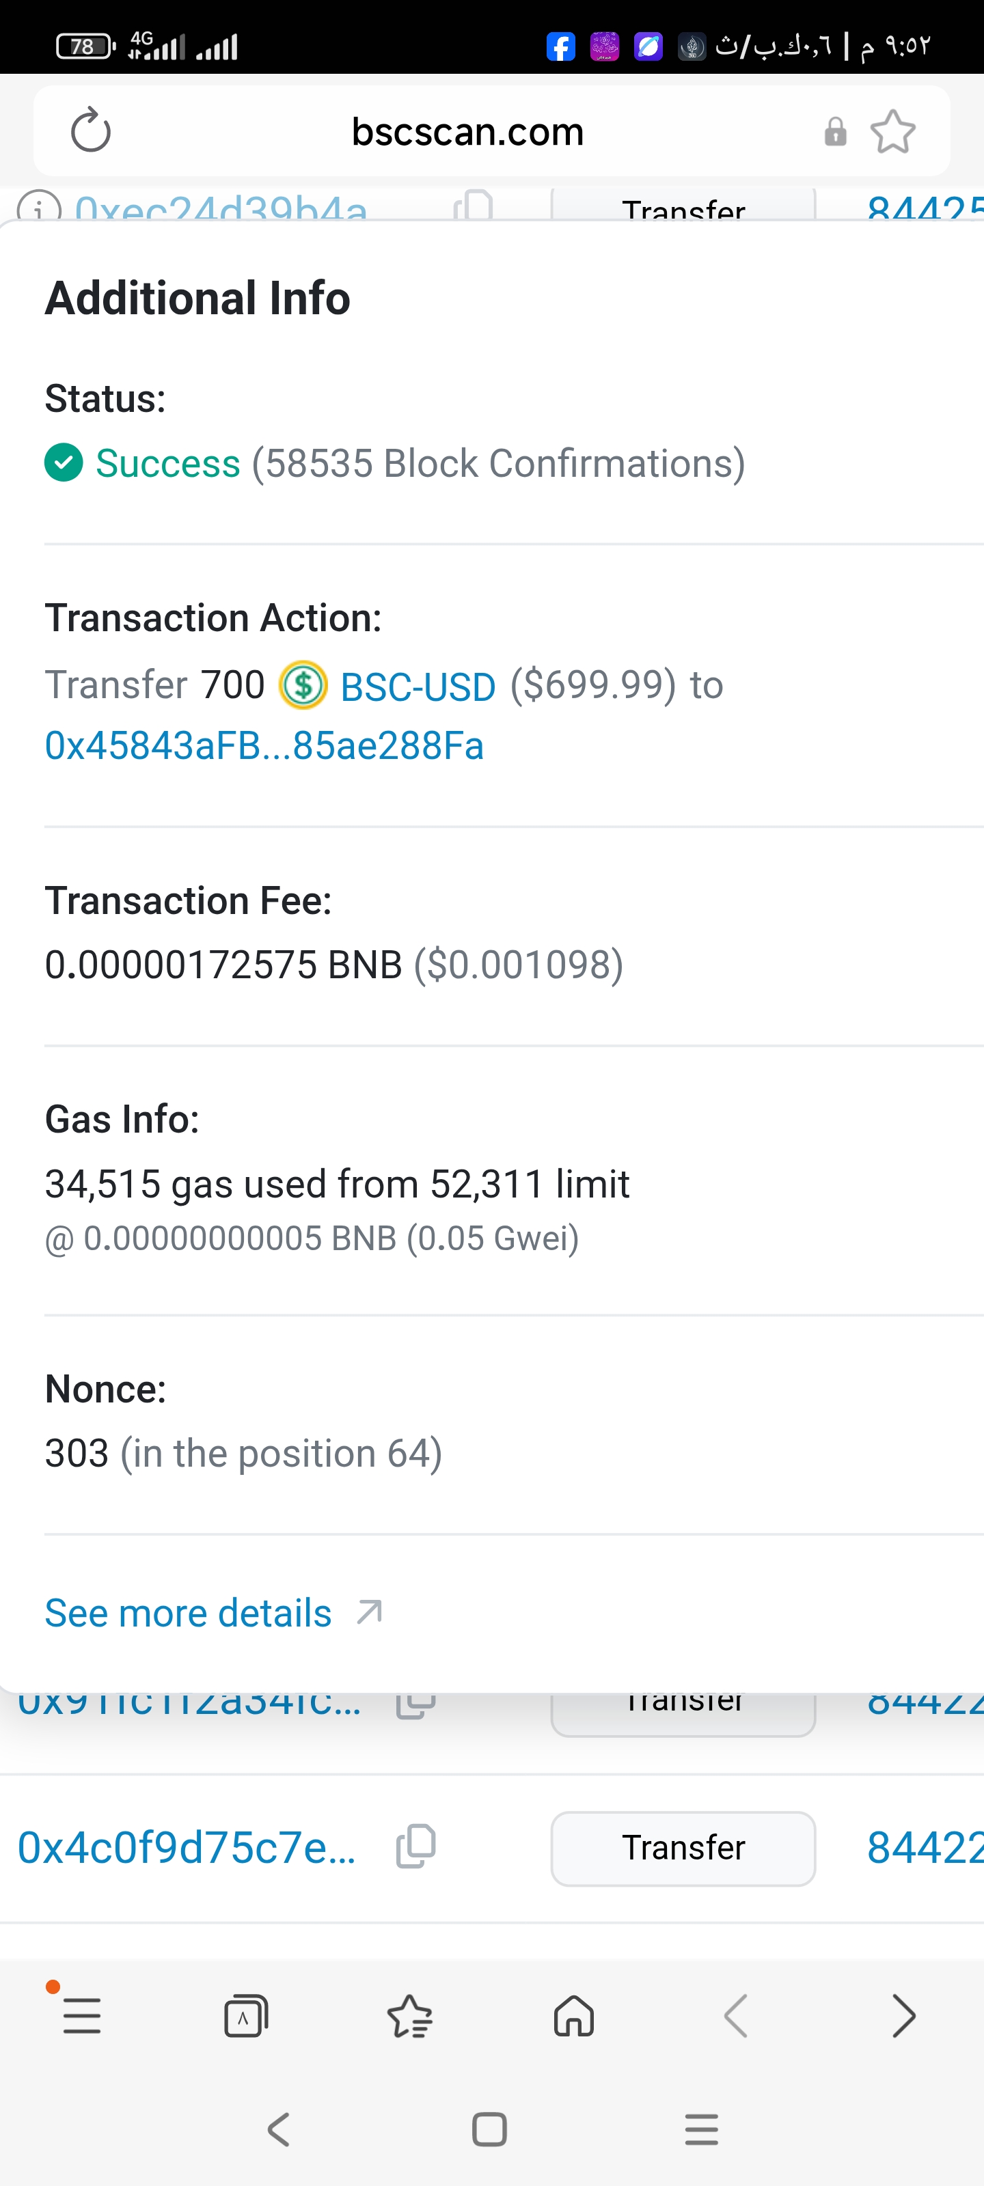Open the bookmarks list star icon
This screenshot has height=2186, width=984.
click(409, 2015)
